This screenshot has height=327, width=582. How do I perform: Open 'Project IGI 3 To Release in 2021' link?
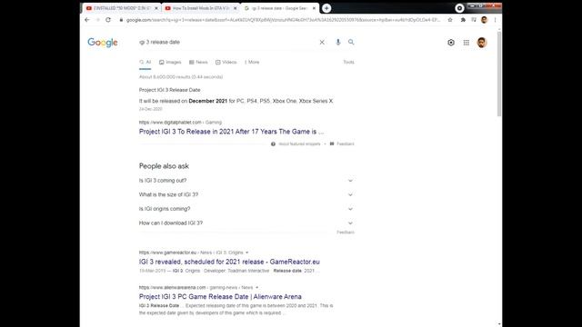point(231,132)
